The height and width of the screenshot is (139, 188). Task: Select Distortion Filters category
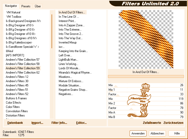pos(15,115)
